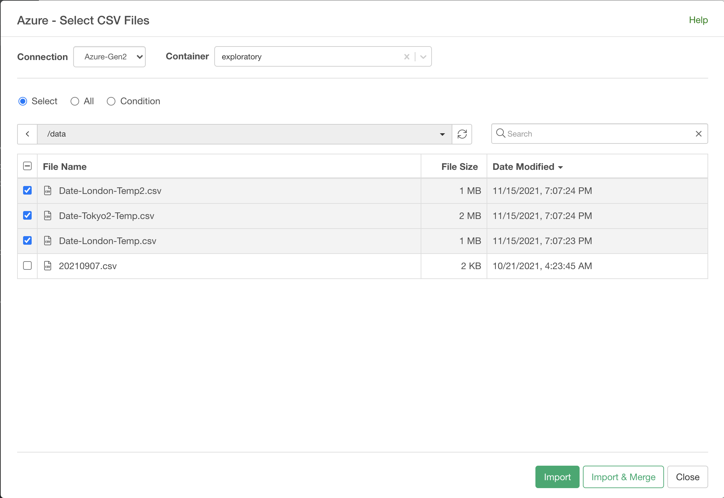Toggle the select-all header checkbox

(x=27, y=166)
